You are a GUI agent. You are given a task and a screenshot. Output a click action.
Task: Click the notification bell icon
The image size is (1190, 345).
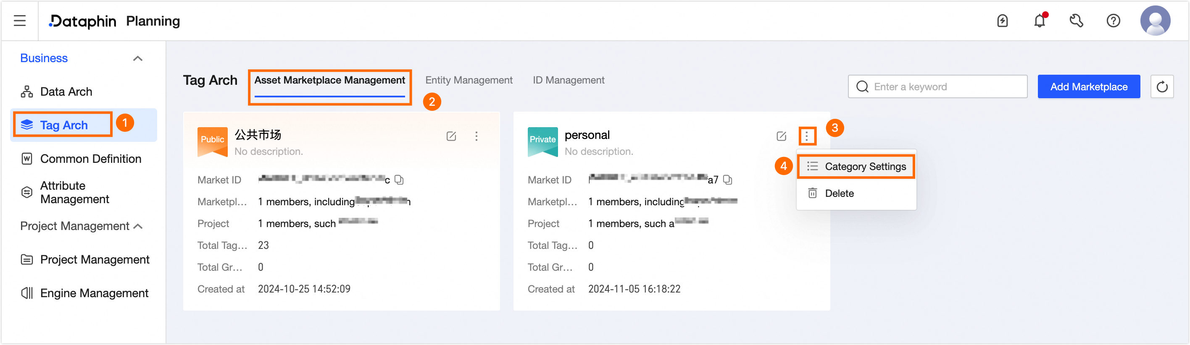pyautogui.click(x=1040, y=21)
